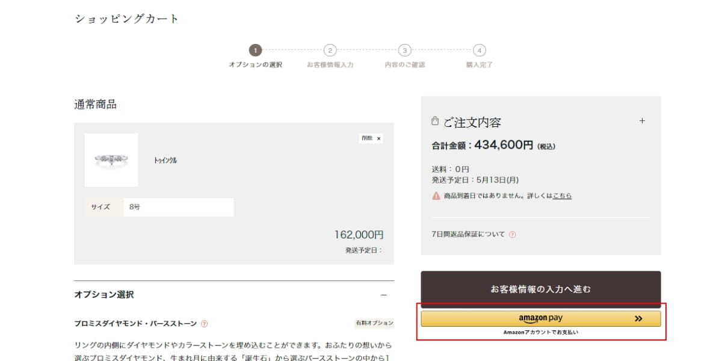
Task: Click the red warning triangle icon
Action: tap(436, 196)
